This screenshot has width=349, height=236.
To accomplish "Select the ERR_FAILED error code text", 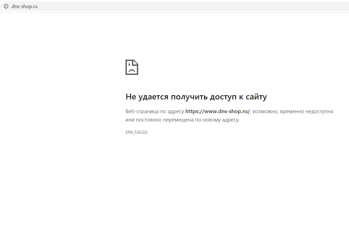I will tap(136, 132).
